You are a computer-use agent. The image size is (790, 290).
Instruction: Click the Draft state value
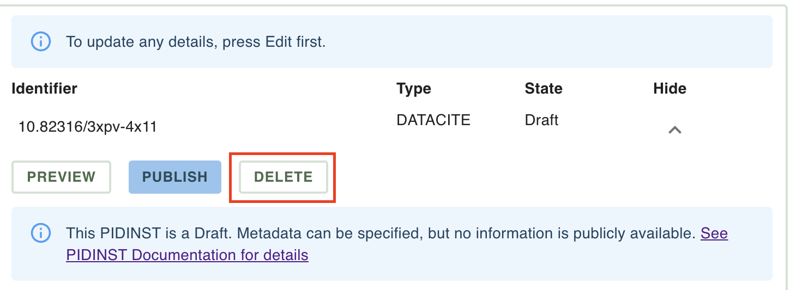(x=541, y=120)
